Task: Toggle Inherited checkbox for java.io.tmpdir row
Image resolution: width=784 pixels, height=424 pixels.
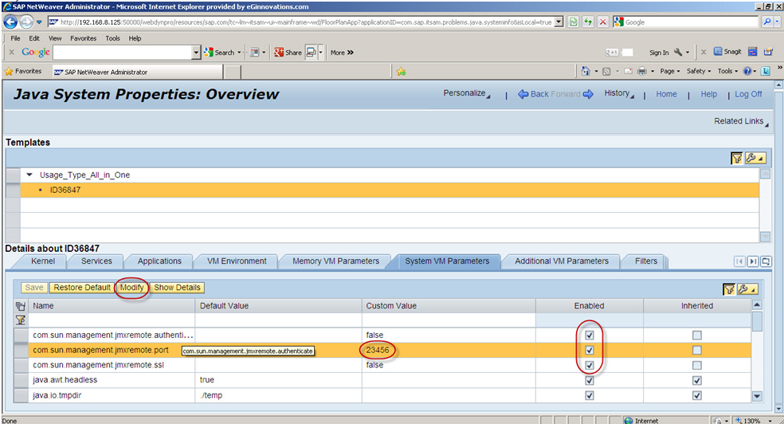Action: click(697, 395)
